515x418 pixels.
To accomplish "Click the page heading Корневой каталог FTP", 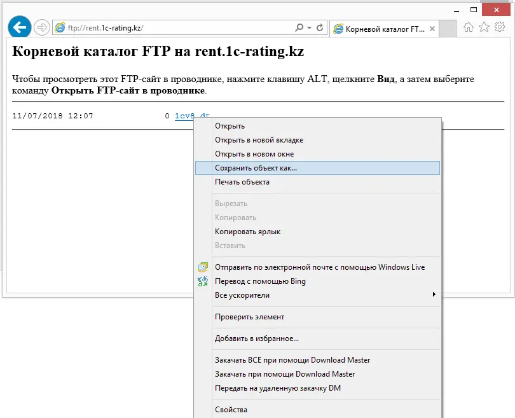I will pyautogui.click(x=158, y=52).
